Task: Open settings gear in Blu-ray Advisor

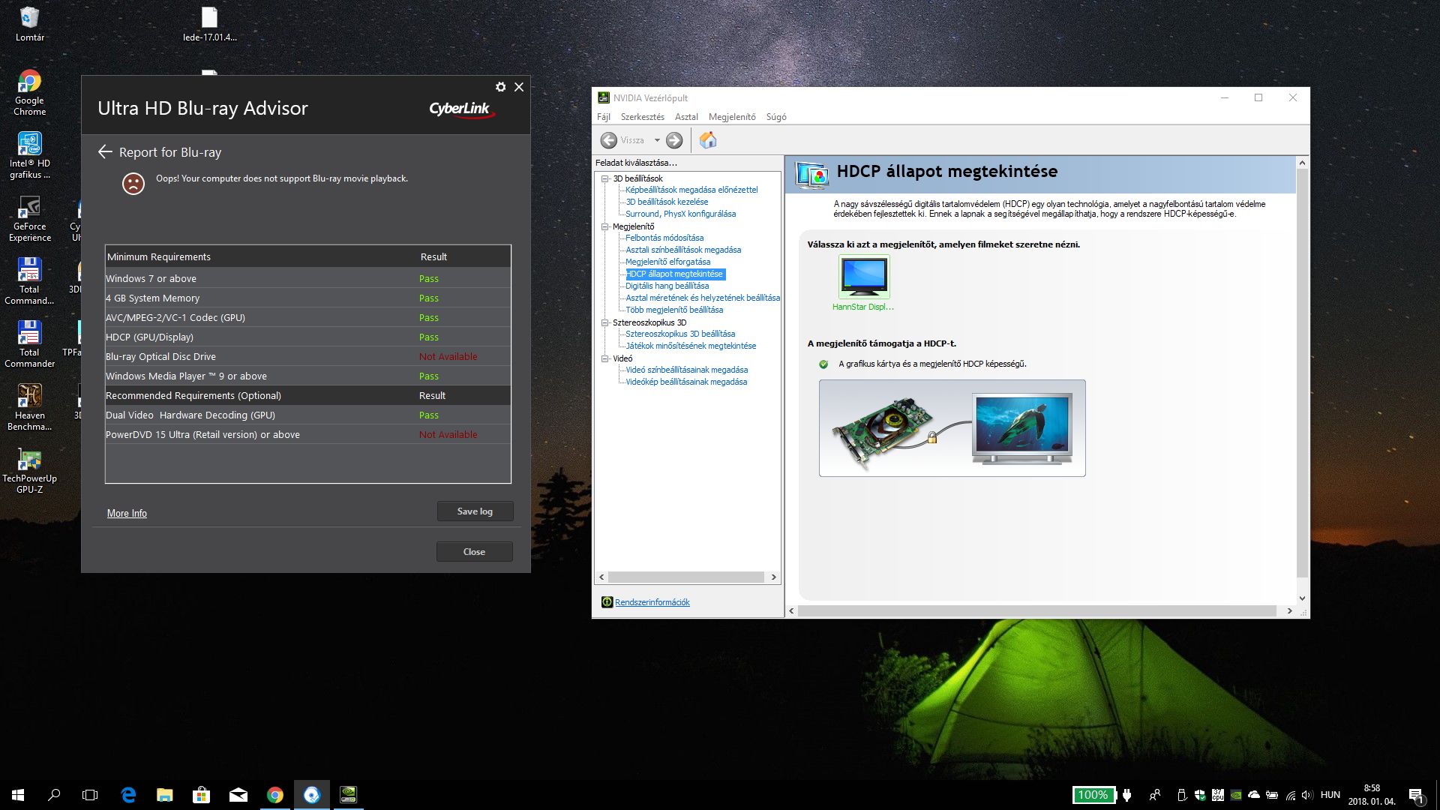Action: click(x=500, y=87)
